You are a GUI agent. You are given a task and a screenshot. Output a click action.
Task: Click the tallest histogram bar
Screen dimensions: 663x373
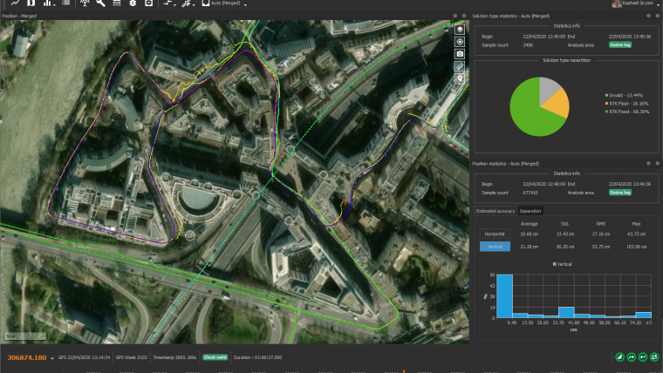pyautogui.click(x=504, y=296)
